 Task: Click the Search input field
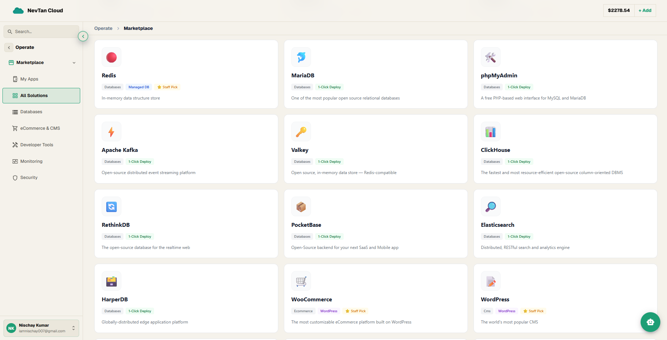(41, 32)
